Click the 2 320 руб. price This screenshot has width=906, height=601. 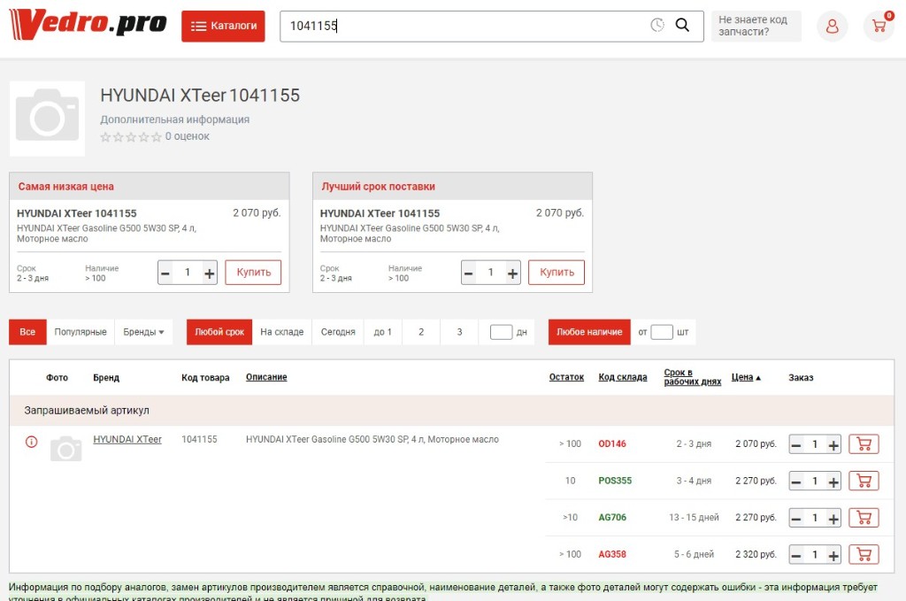pos(756,555)
